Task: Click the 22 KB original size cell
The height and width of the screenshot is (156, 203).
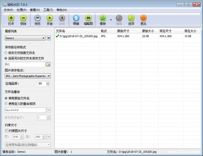Action: (146, 36)
